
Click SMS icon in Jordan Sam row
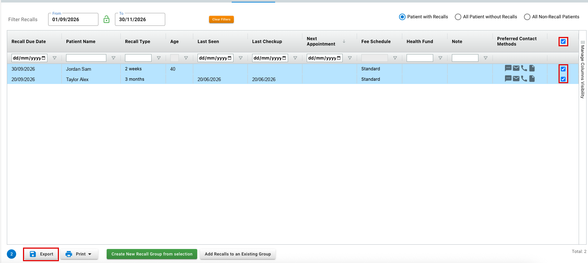pyautogui.click(x=508, y=68)
